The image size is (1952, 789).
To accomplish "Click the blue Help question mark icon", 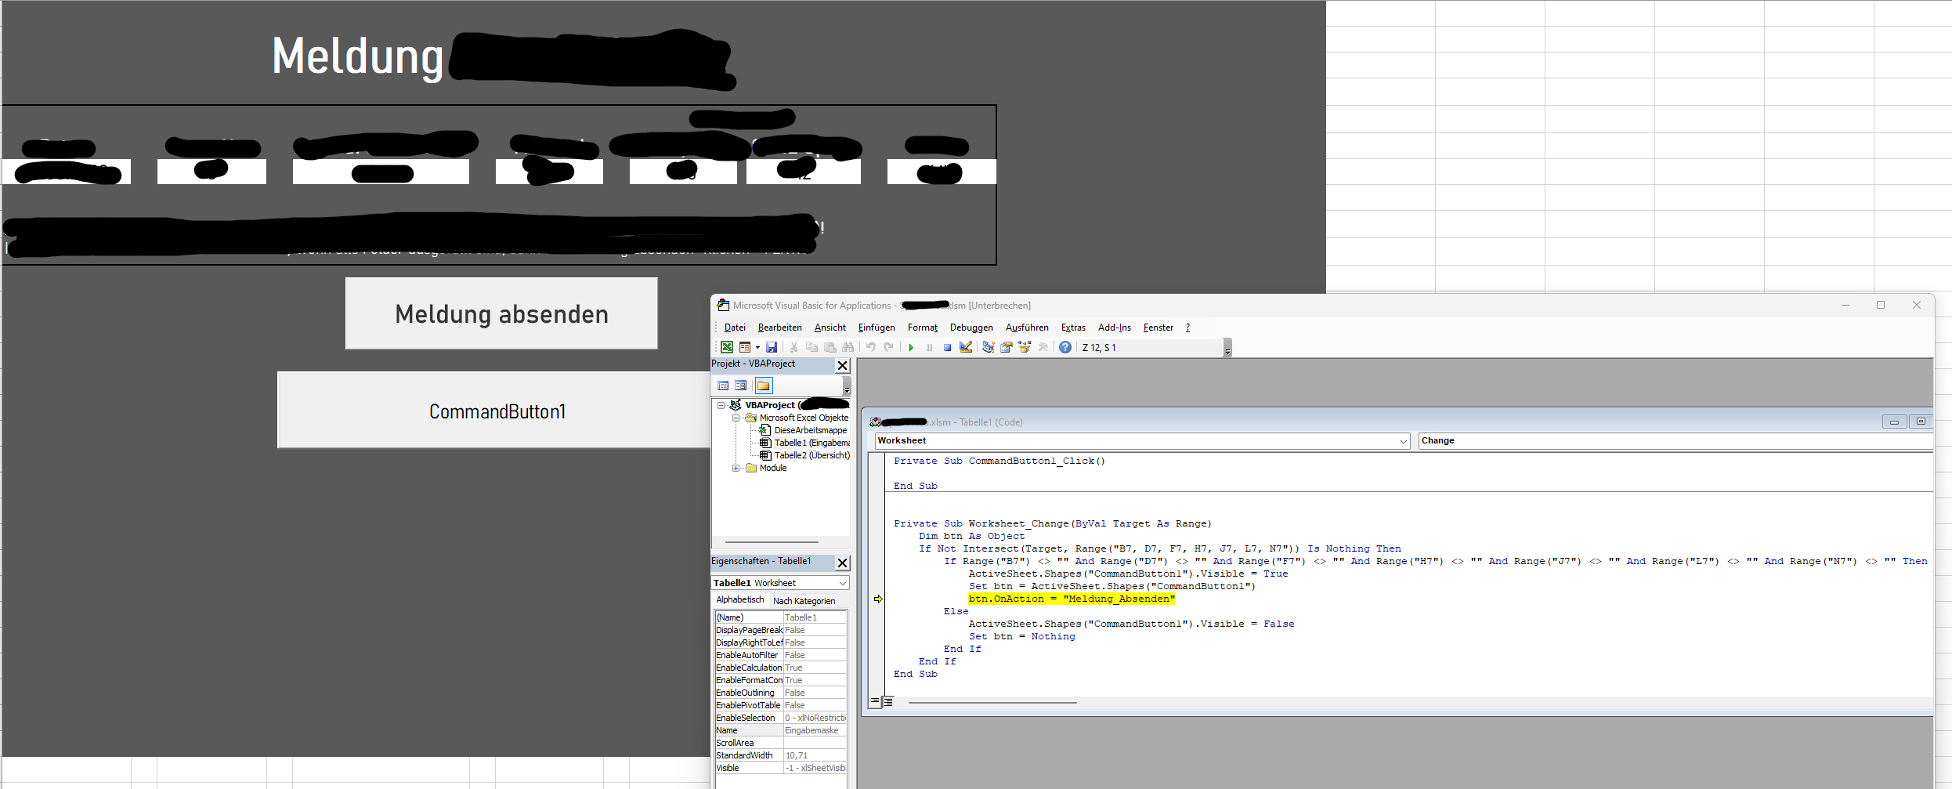I will (x=1065, y=347).
